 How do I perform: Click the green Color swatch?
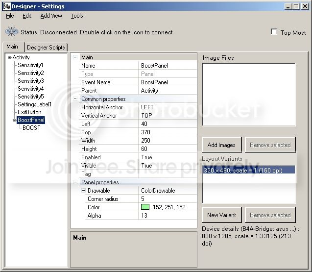pyautogui.click(x=145, y=207)
